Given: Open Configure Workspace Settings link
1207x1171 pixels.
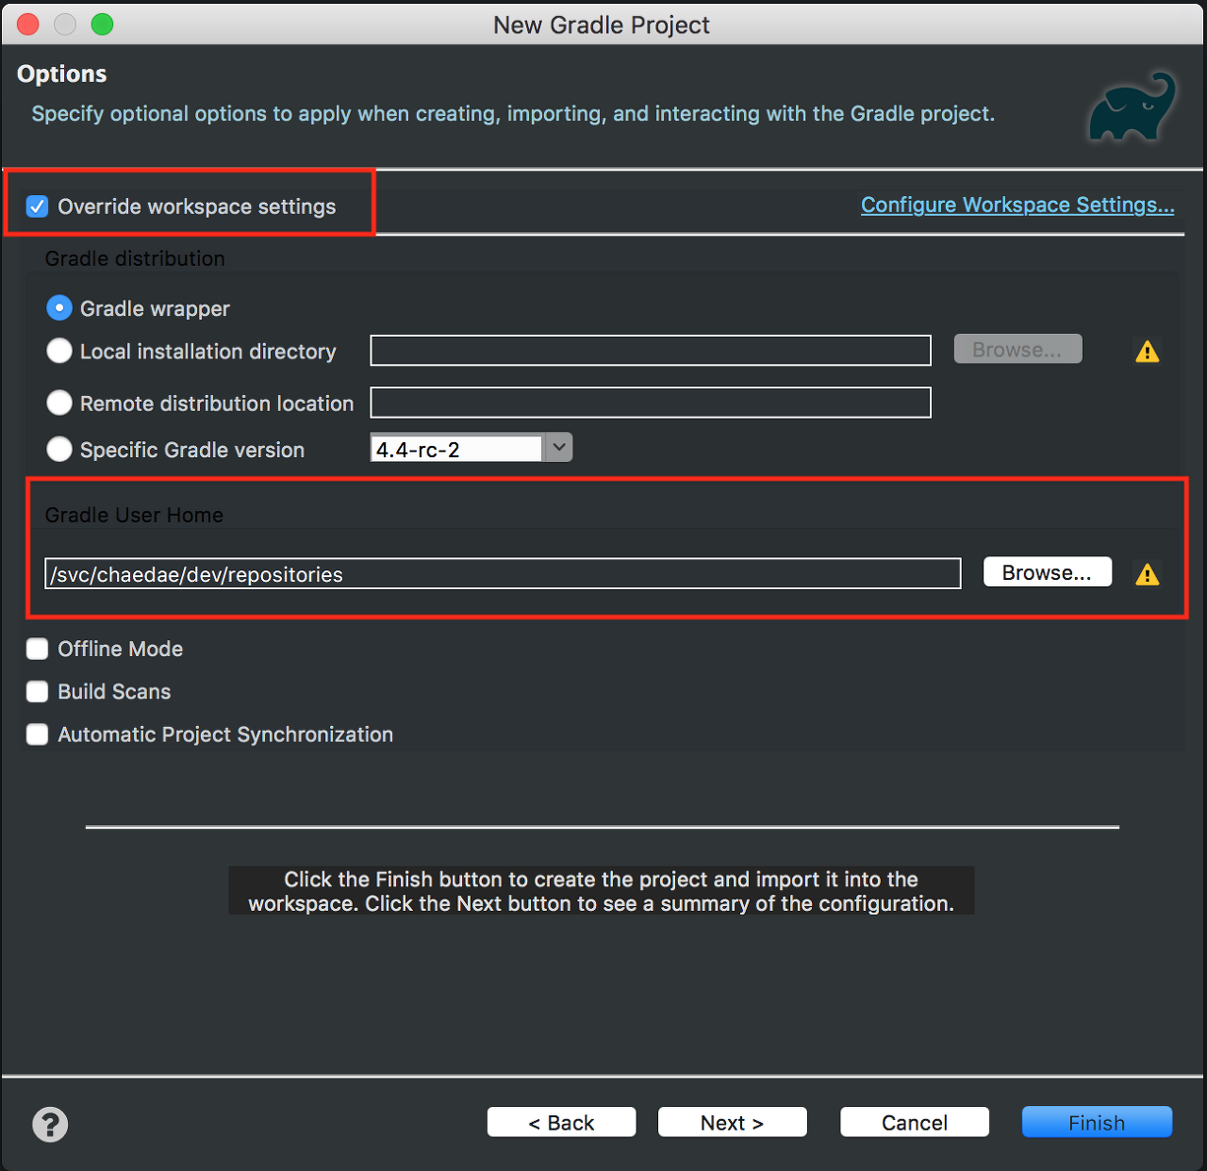Looking at the screenshot, I should click(1017, 205).
